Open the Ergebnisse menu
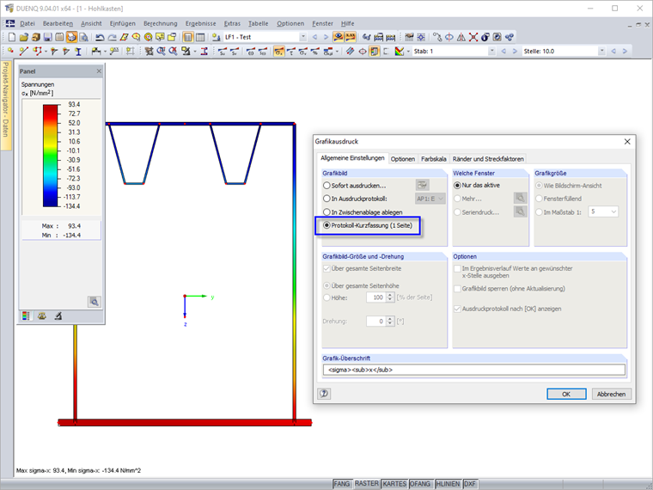This screenshot has height=490, width=653. [x=200, y=23]
